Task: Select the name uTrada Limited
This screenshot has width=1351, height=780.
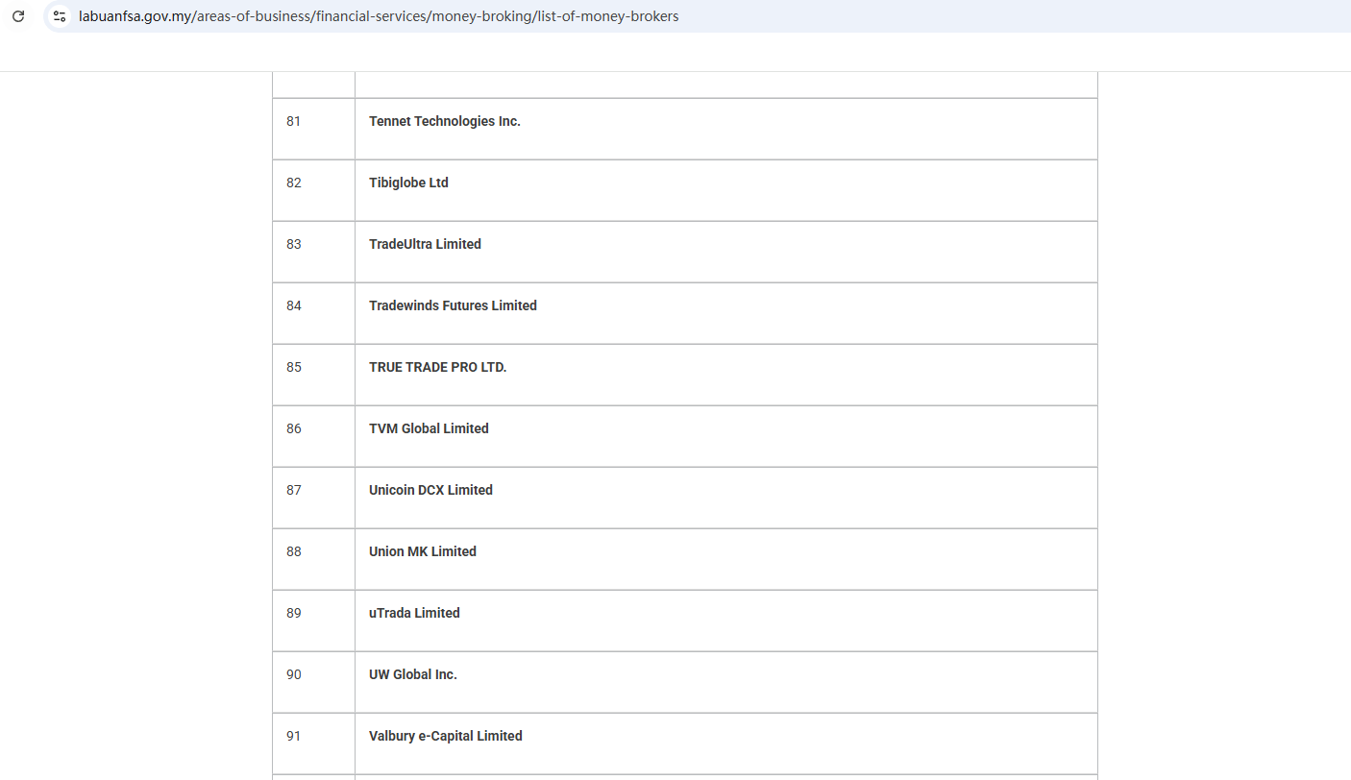Action: pos(414,613)
